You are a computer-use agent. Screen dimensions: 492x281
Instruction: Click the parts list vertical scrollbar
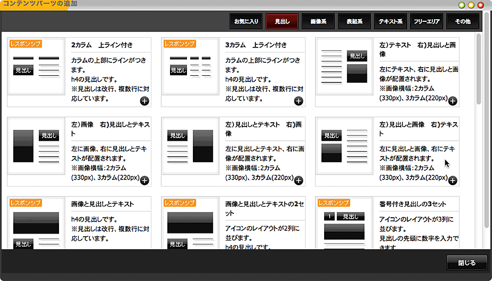(478, 69)
